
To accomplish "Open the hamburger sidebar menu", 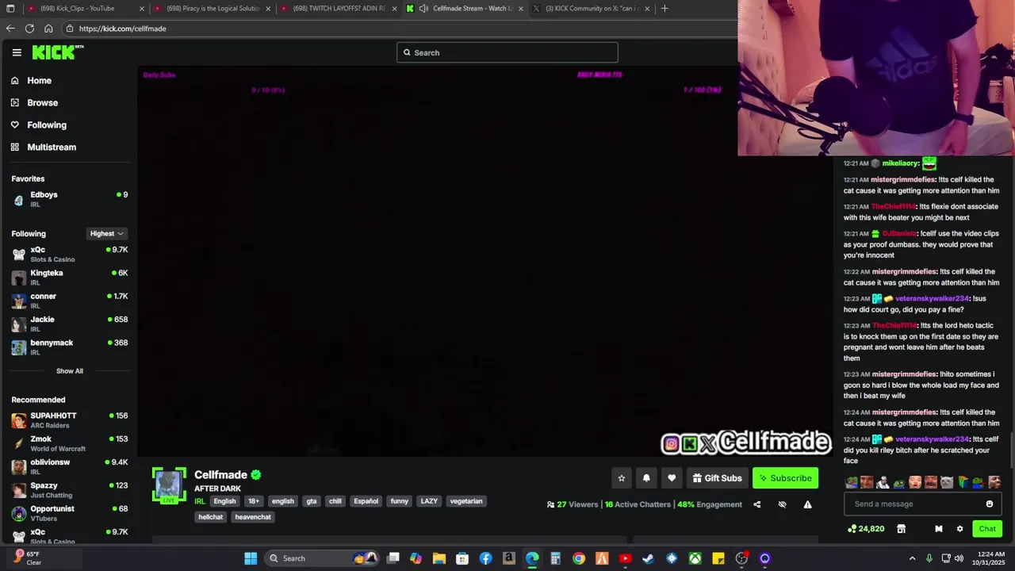I will (x=17, y=52).
